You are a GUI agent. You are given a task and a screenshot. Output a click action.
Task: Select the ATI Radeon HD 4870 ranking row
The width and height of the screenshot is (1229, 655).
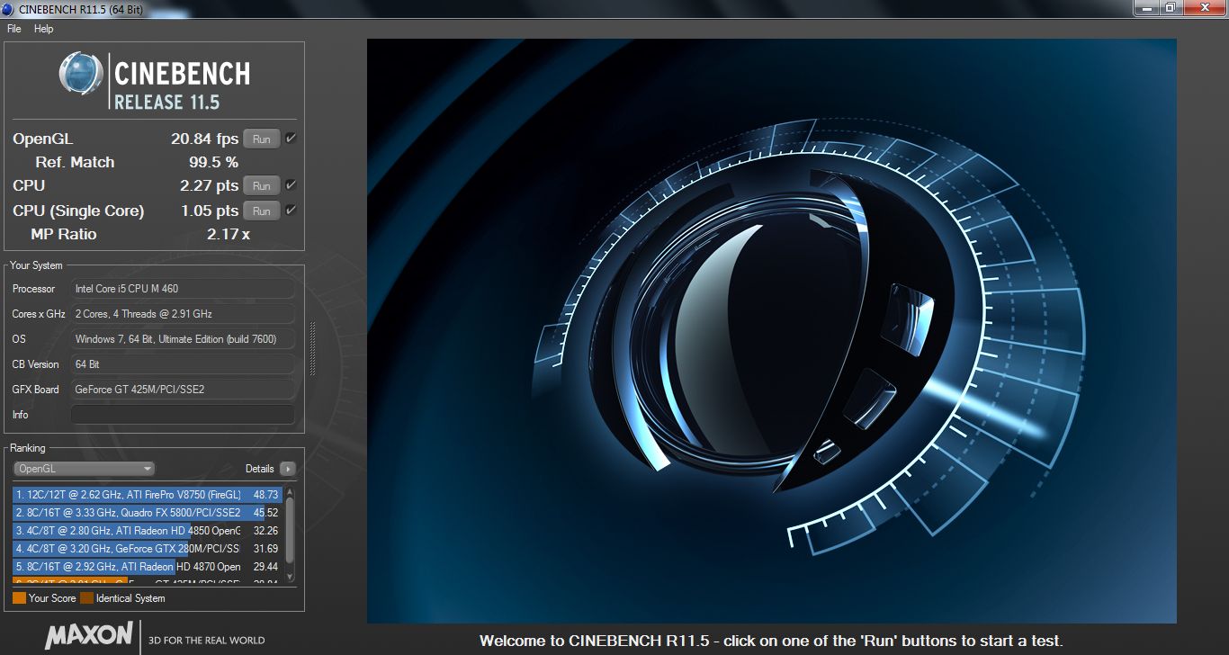point(148,567)
